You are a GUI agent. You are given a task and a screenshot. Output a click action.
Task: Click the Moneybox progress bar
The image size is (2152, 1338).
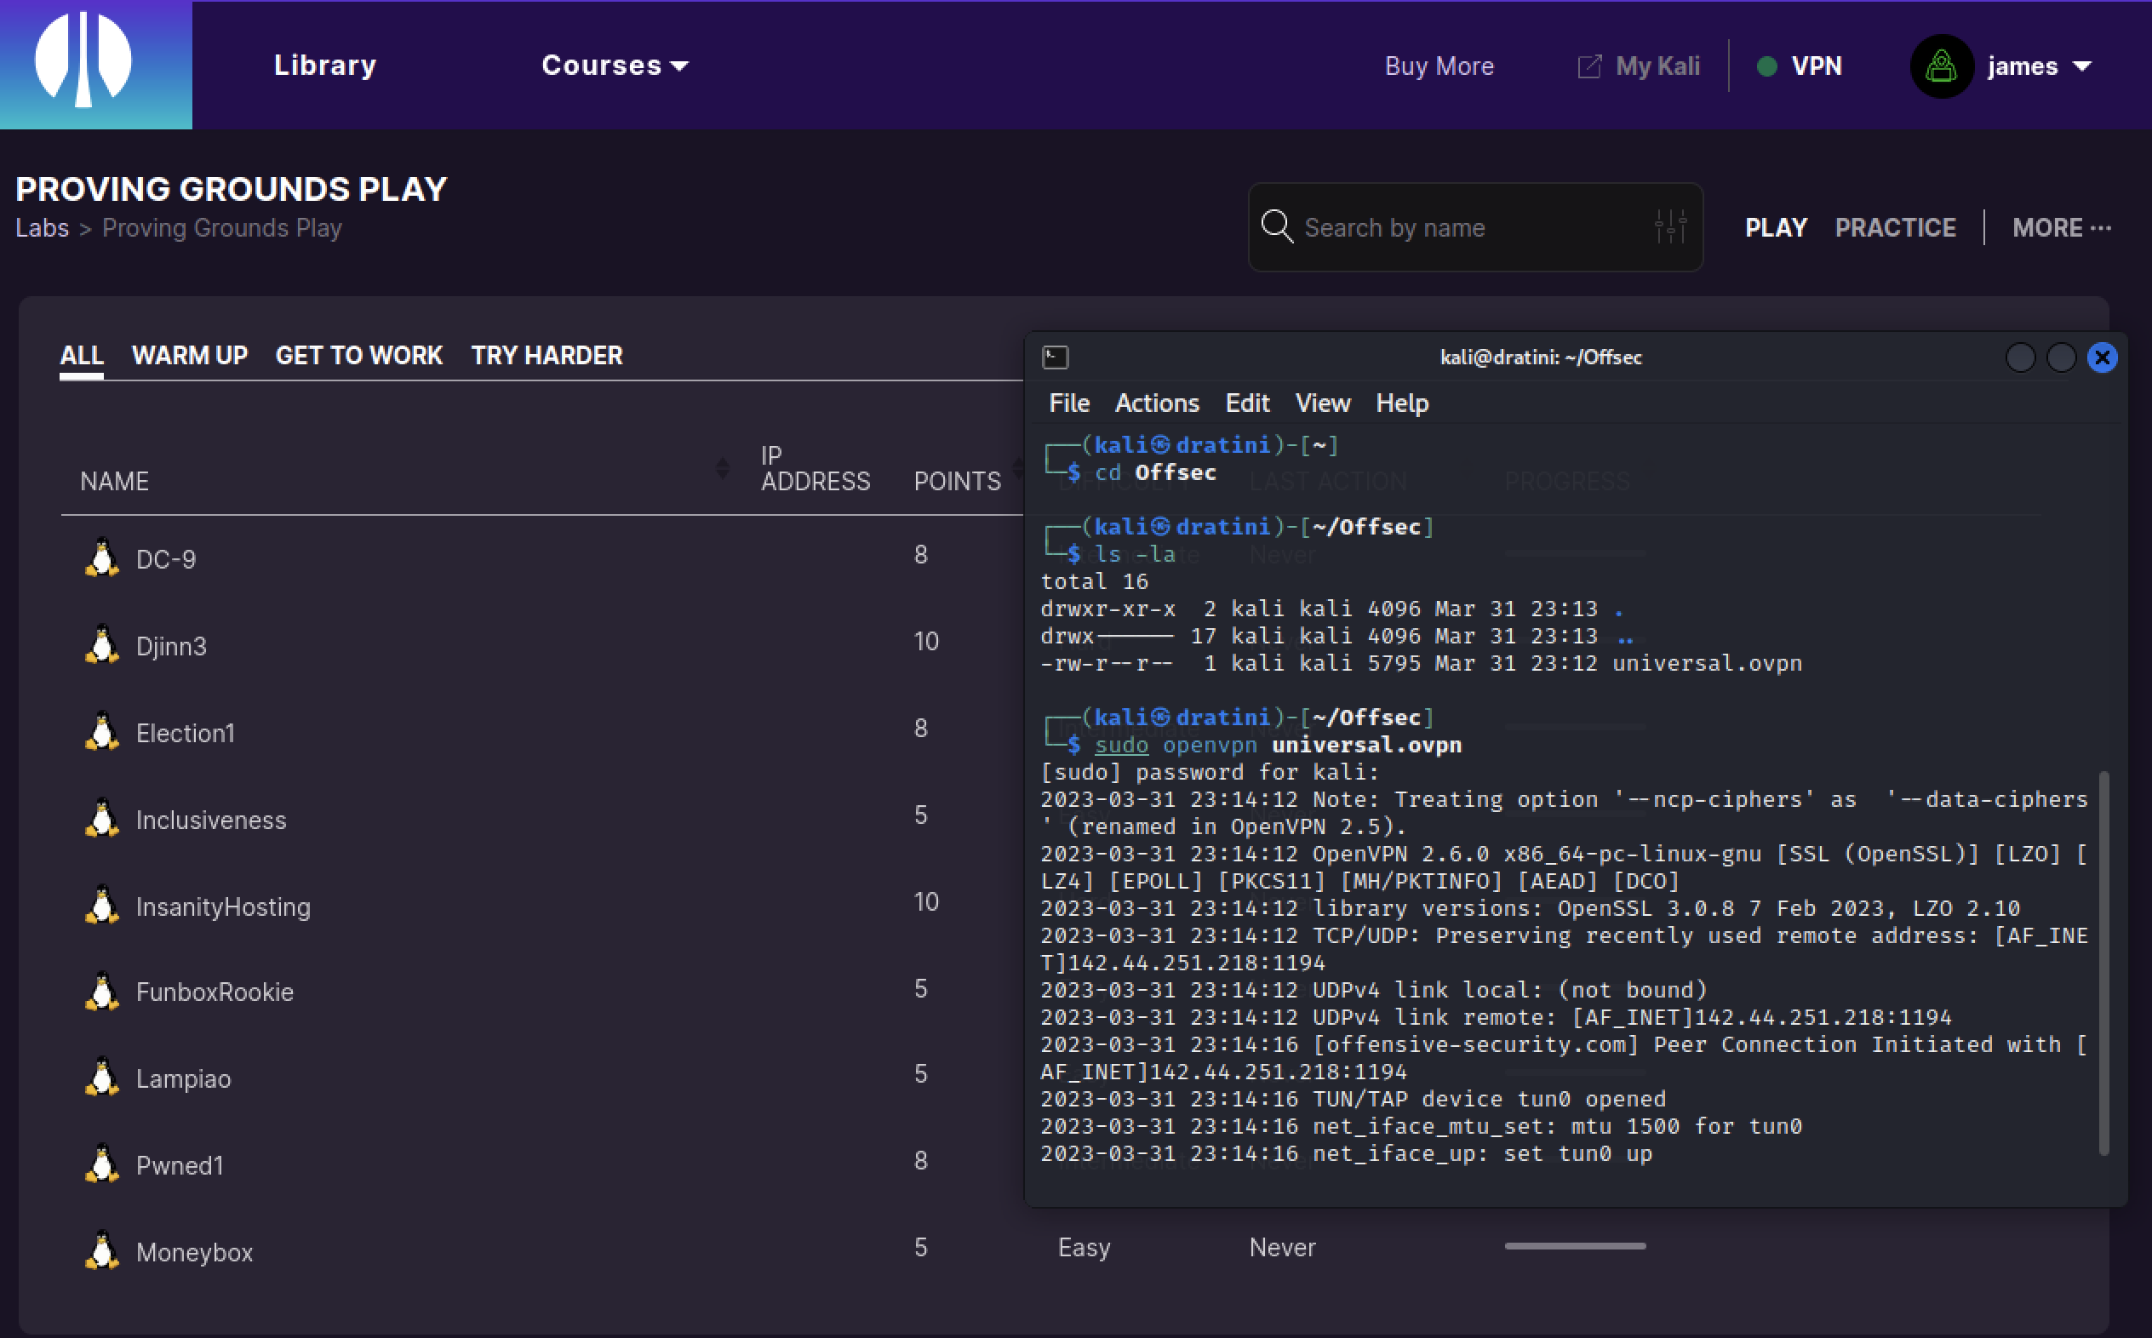(1575, 1246)
